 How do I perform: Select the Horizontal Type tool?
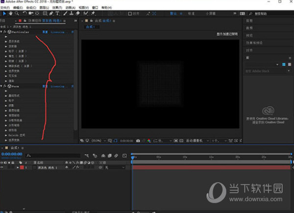point(57,13)
